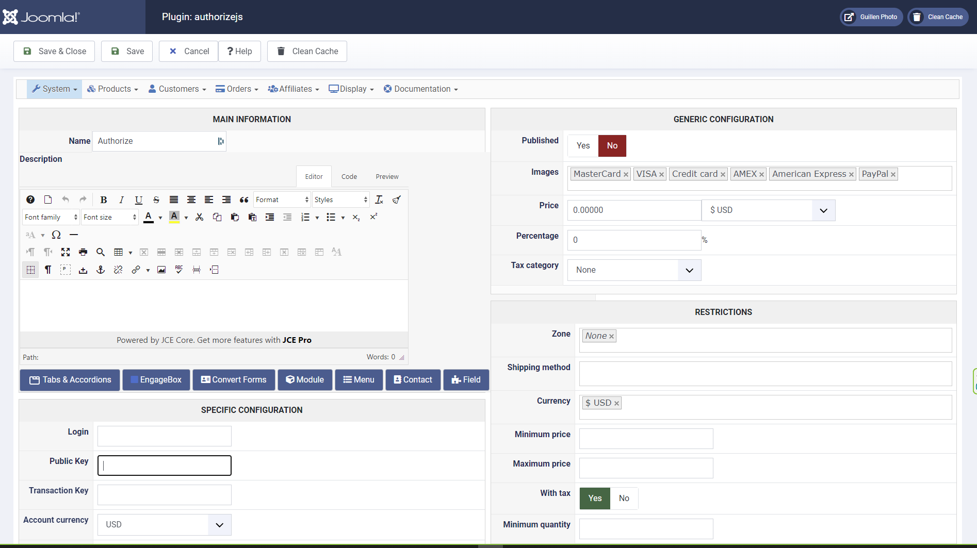Viewport: 977px width, 548px height.
Task: Click the Convert Forms button
Action: click(234, 380)
